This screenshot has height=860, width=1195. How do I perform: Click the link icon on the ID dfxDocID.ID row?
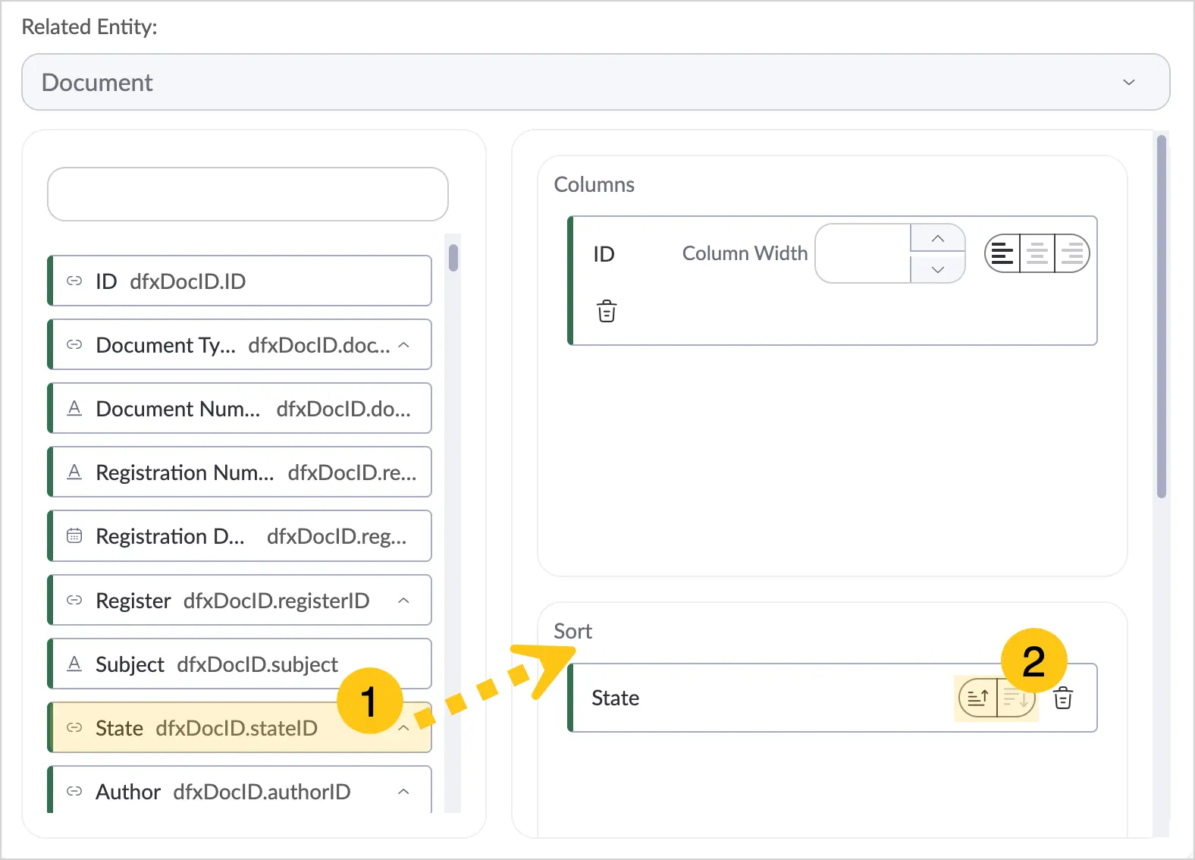[x=74, y=281]
